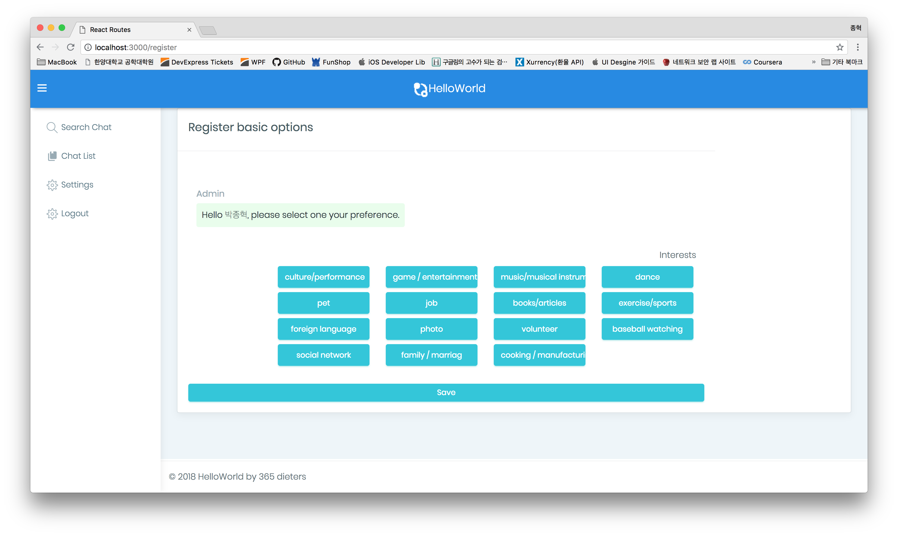Expand hidden bookmarks chevron
Viewport: 898px width, 536px height.
[813, 62]
